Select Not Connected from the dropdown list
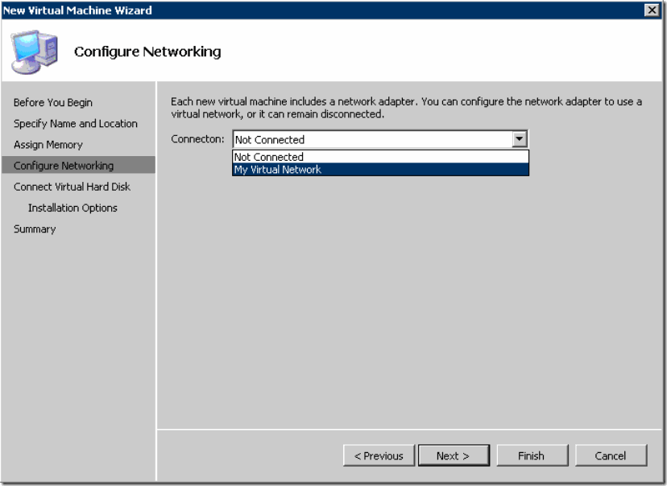The image size is (667, 486). click(x=380, y=157)
